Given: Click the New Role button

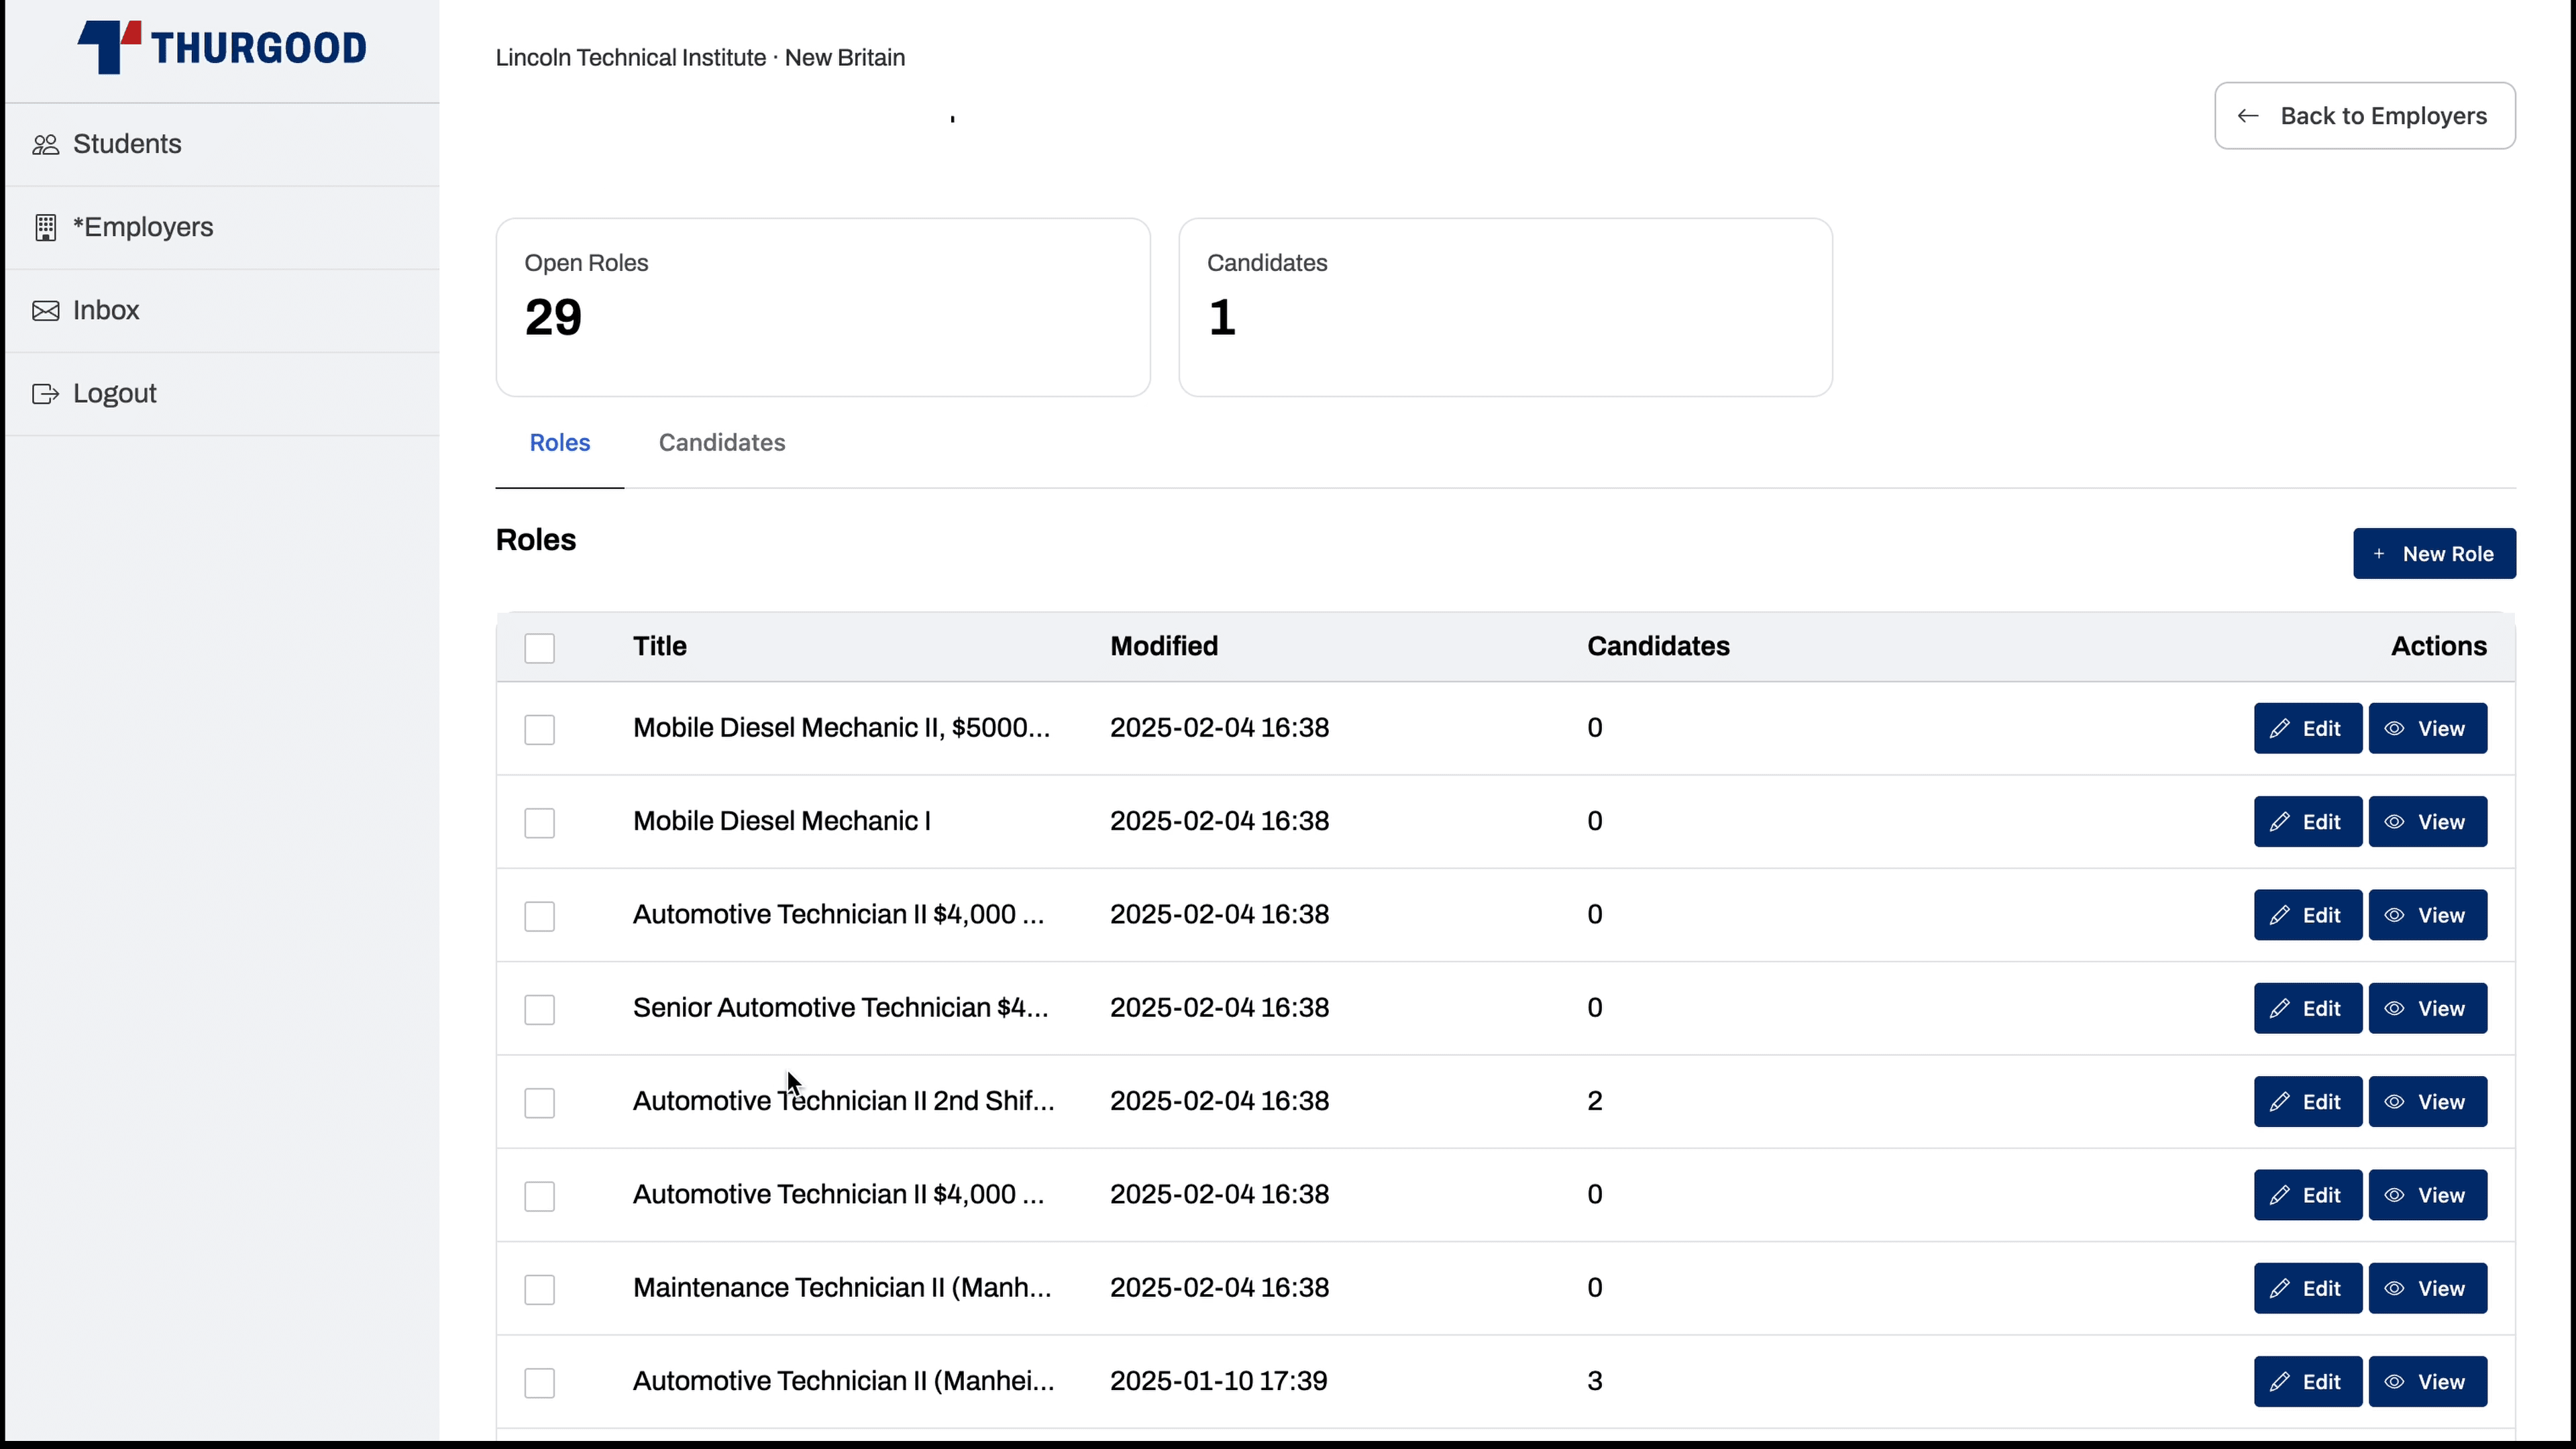Looking at the screenshot, I should tap(2434, 554).
